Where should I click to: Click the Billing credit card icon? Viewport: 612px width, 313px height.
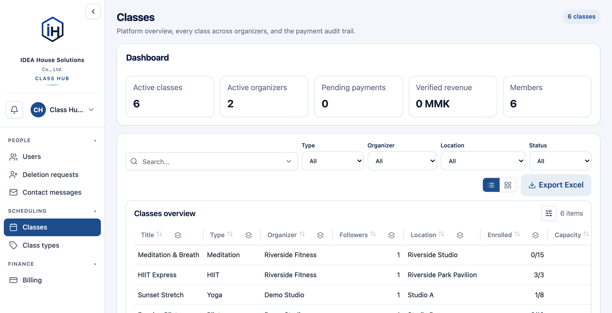(13, 280)
